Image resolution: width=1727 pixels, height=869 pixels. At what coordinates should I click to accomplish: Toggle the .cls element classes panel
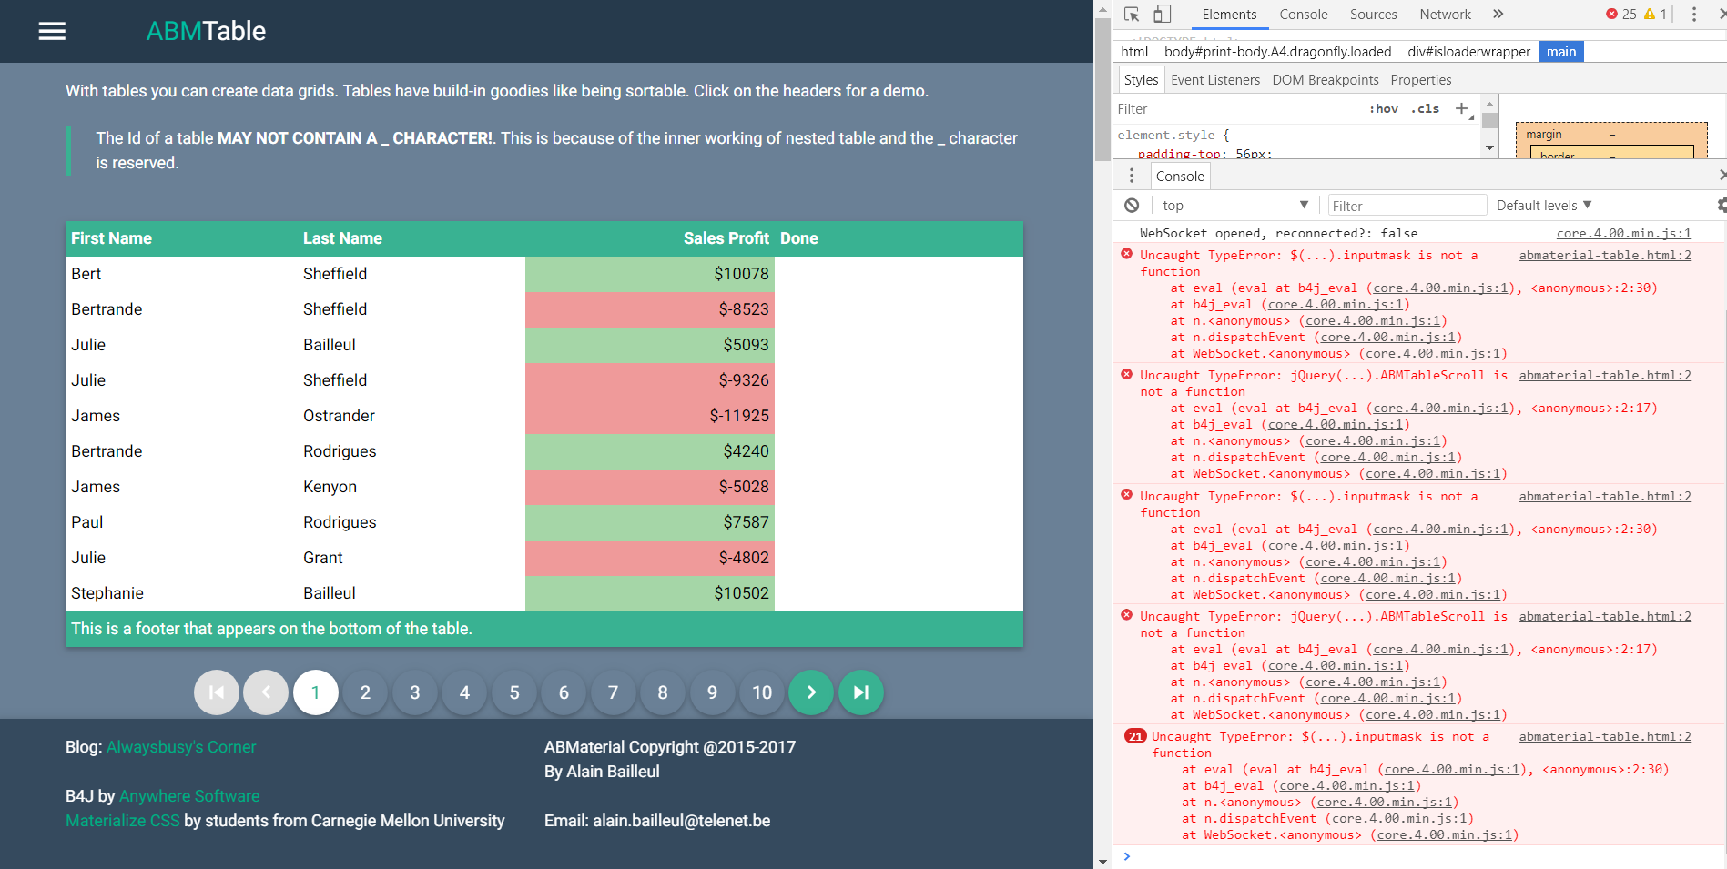click(1426, 109)
